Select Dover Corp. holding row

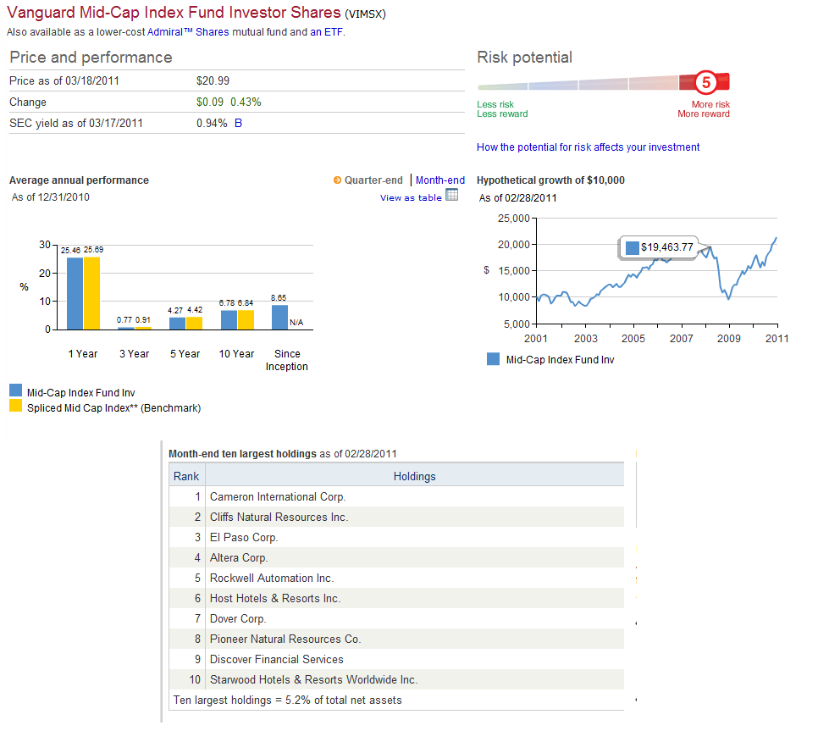tap(396, 619)
